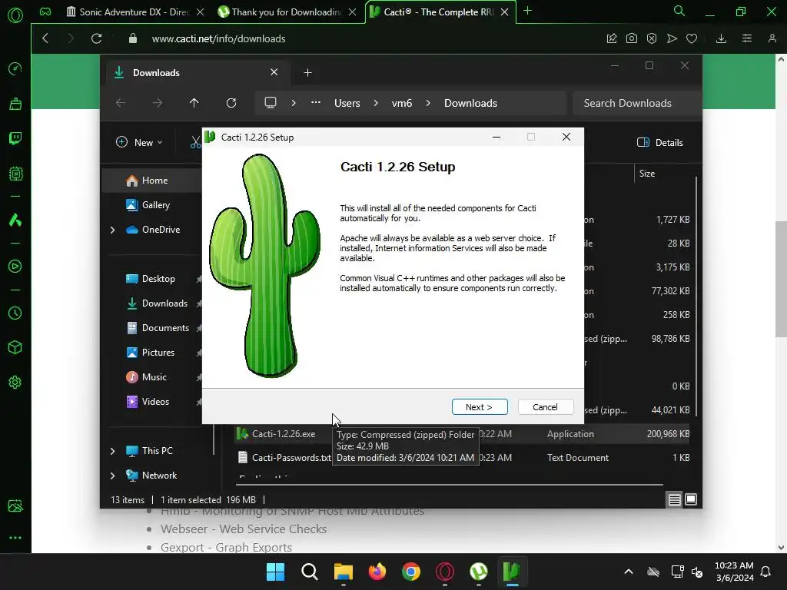Show hidden system tray icons
Screen dimensions: 787x590
(x=629, y=572)
